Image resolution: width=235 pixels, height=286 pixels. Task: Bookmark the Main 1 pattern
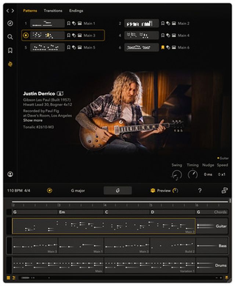pyautogui.click(x=68, y=23)
